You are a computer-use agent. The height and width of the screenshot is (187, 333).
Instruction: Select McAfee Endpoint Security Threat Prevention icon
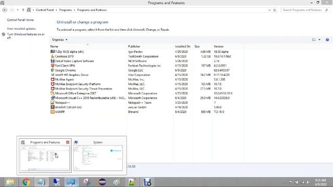[53, 89]
